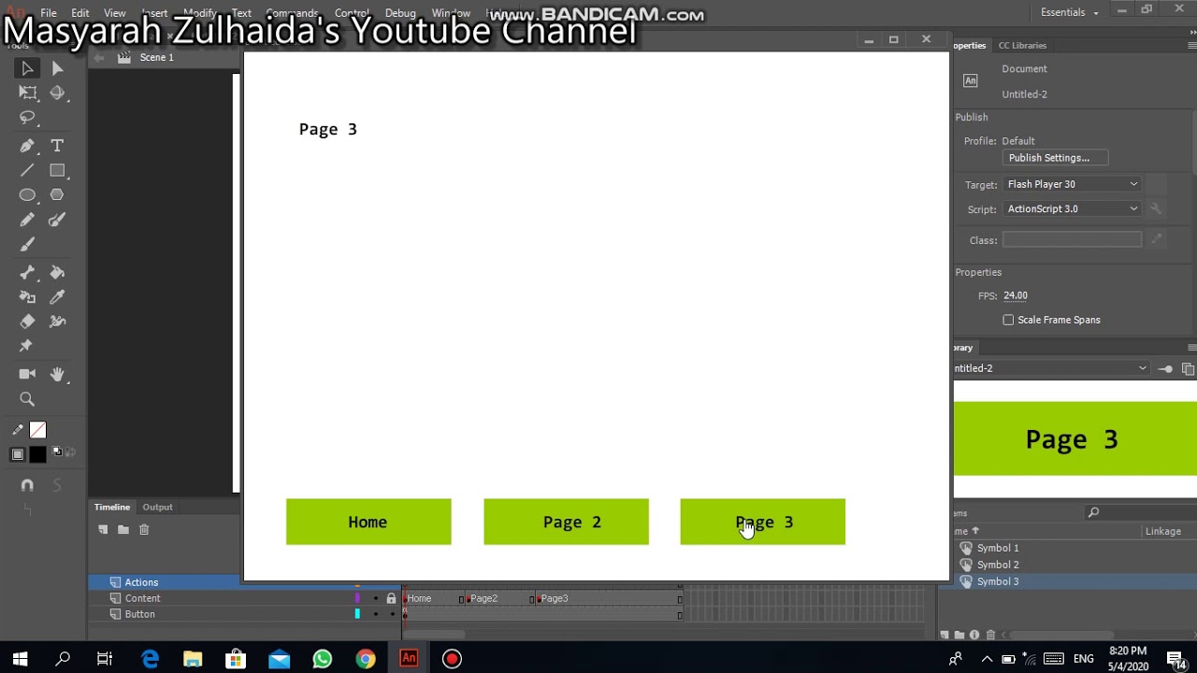This screenshot has width=1197, height=673.
Task: Unlock the Content layer padlock
Action: (x=391, y=598)
